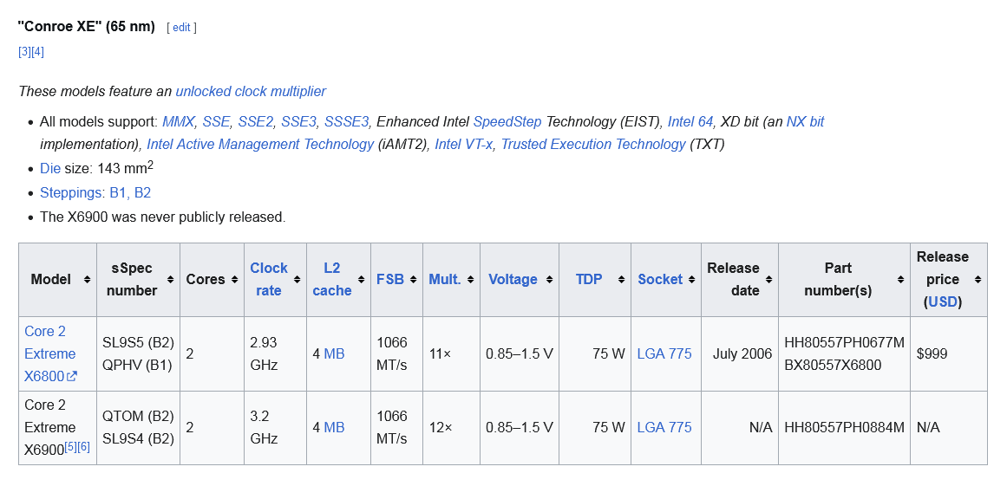Image resolution: width=1007 pixels, height=486 pixels.
Task: Click sSpec value SL9S5 (B2)
Action: point(138,343)
